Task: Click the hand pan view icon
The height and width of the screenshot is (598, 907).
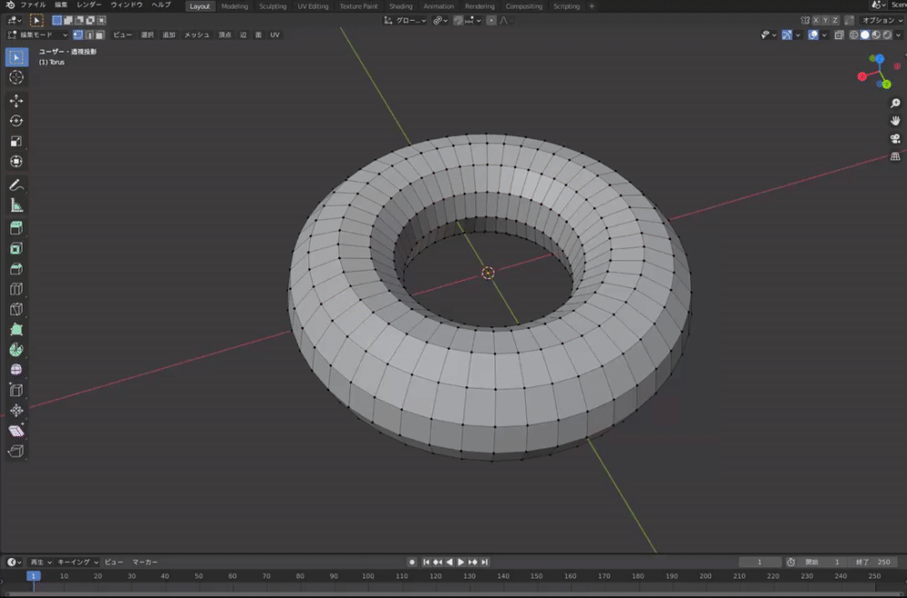Action: [x=895, y=121]
